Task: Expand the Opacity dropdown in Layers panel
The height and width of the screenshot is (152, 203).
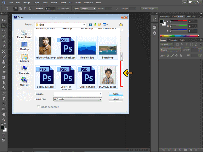Action: (200, 50)
